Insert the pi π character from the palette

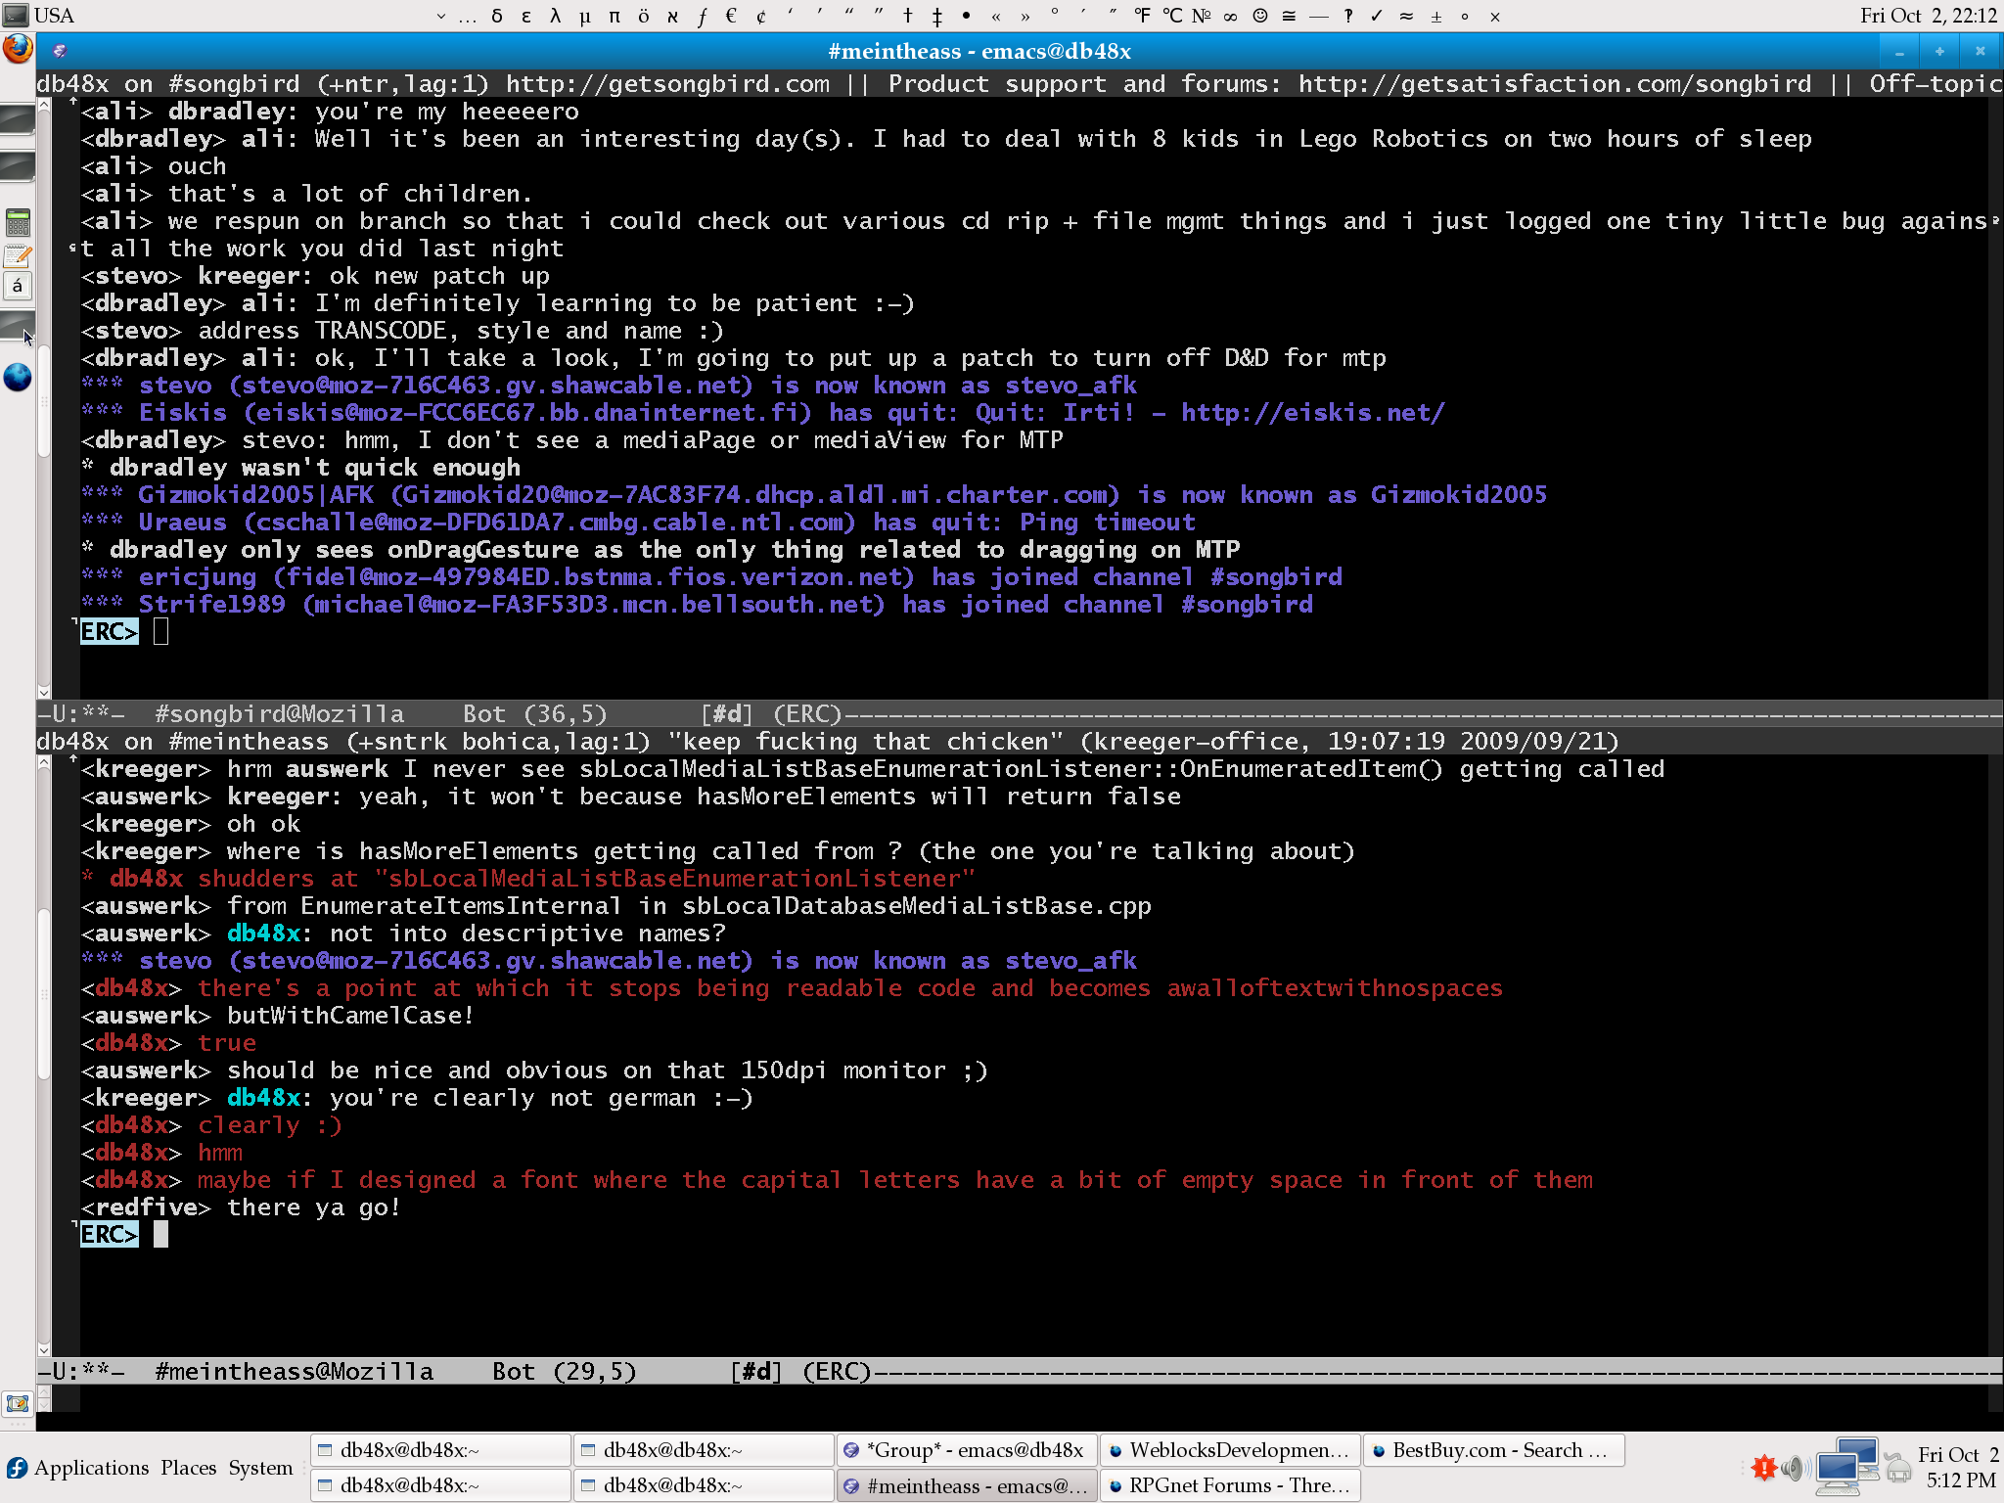(x=615, y=16)
